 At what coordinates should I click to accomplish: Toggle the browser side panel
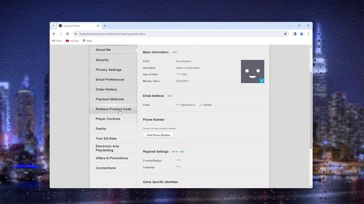click(295, 34)
